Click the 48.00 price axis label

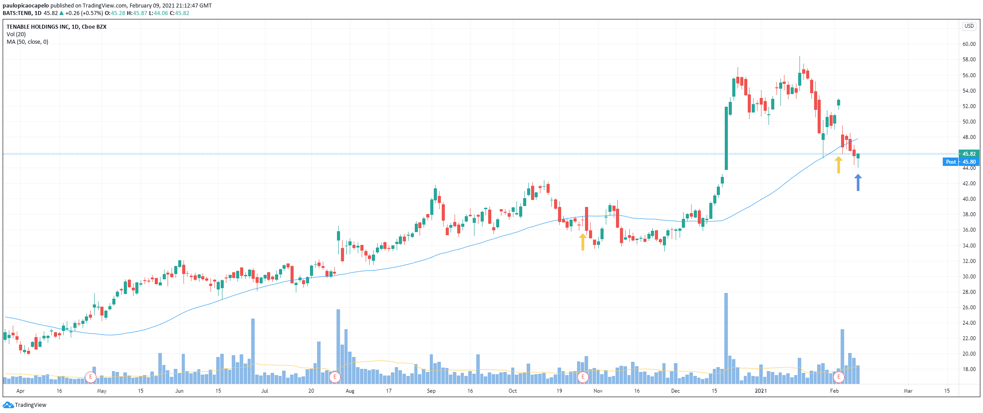(x=969, y=137)
